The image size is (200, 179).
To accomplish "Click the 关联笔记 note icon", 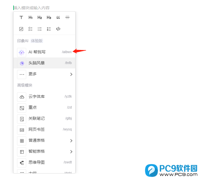I will [22, 119].
